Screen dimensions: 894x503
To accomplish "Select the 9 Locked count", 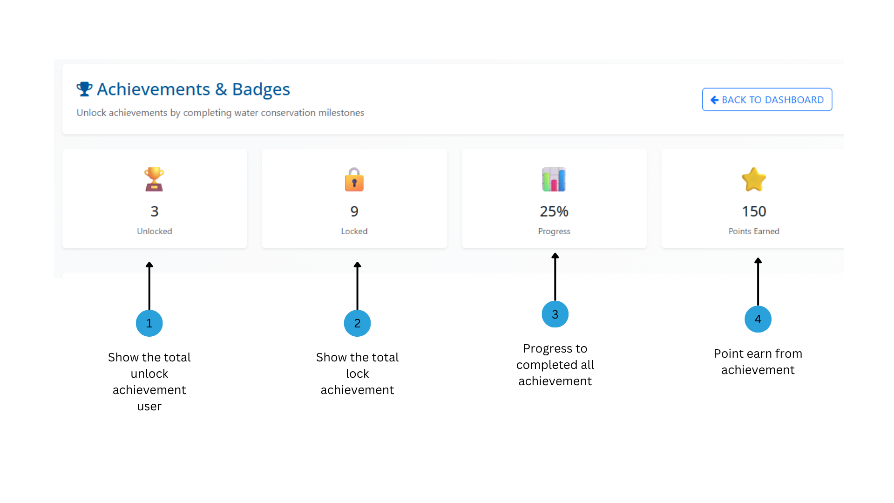I will coord(354,211).
